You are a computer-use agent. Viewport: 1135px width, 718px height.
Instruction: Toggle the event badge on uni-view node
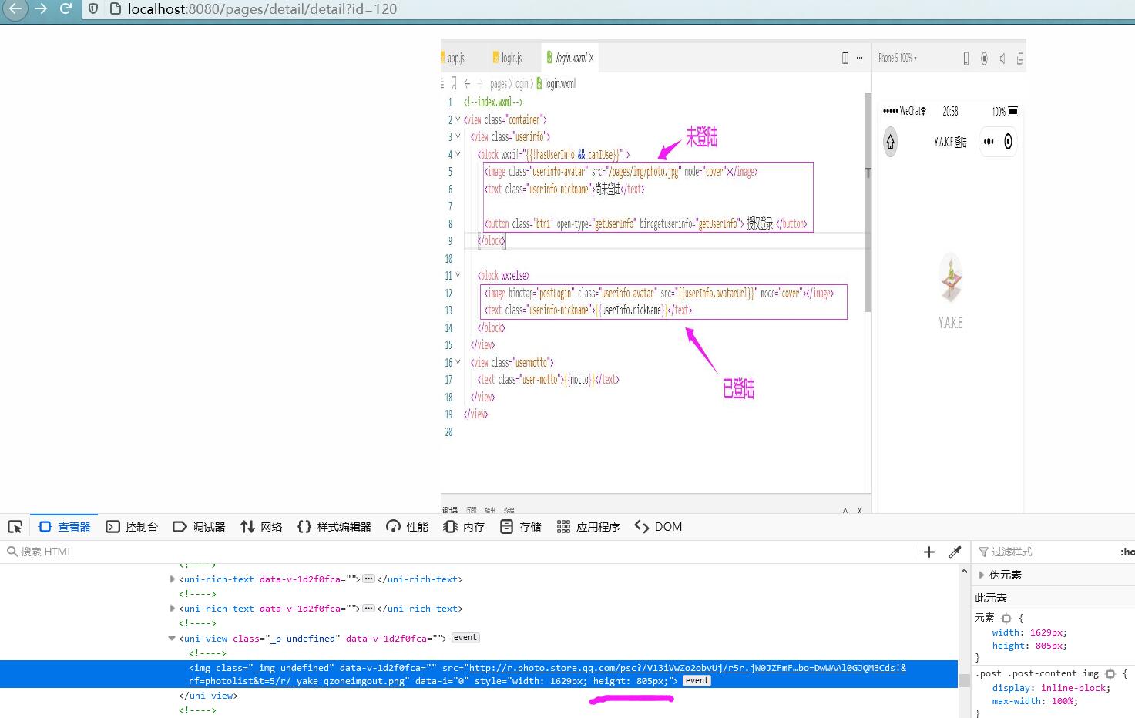click(x=465, y=637)
